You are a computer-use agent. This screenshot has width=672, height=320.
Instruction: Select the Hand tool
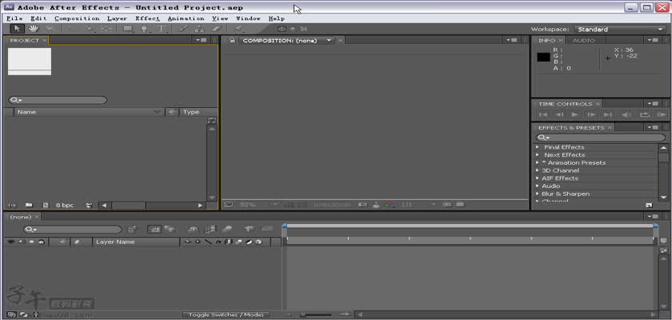coord(34,29)
